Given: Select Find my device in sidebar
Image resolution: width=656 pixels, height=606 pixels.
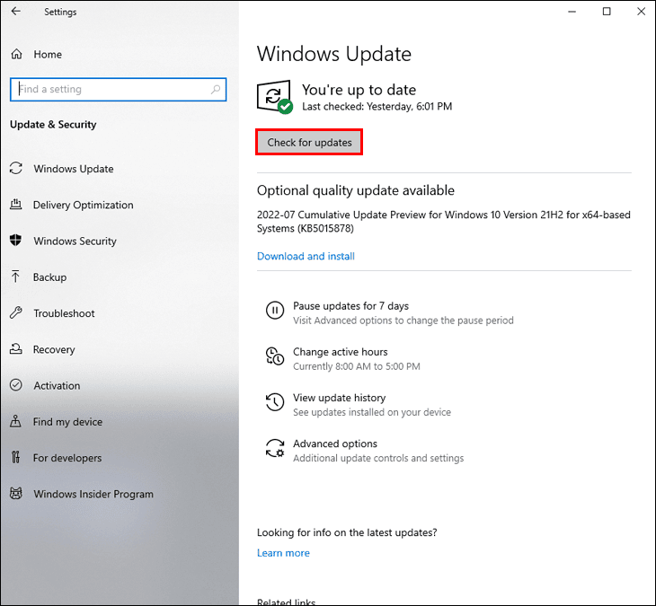Looking at the screenshot, I should click(67, 422).
